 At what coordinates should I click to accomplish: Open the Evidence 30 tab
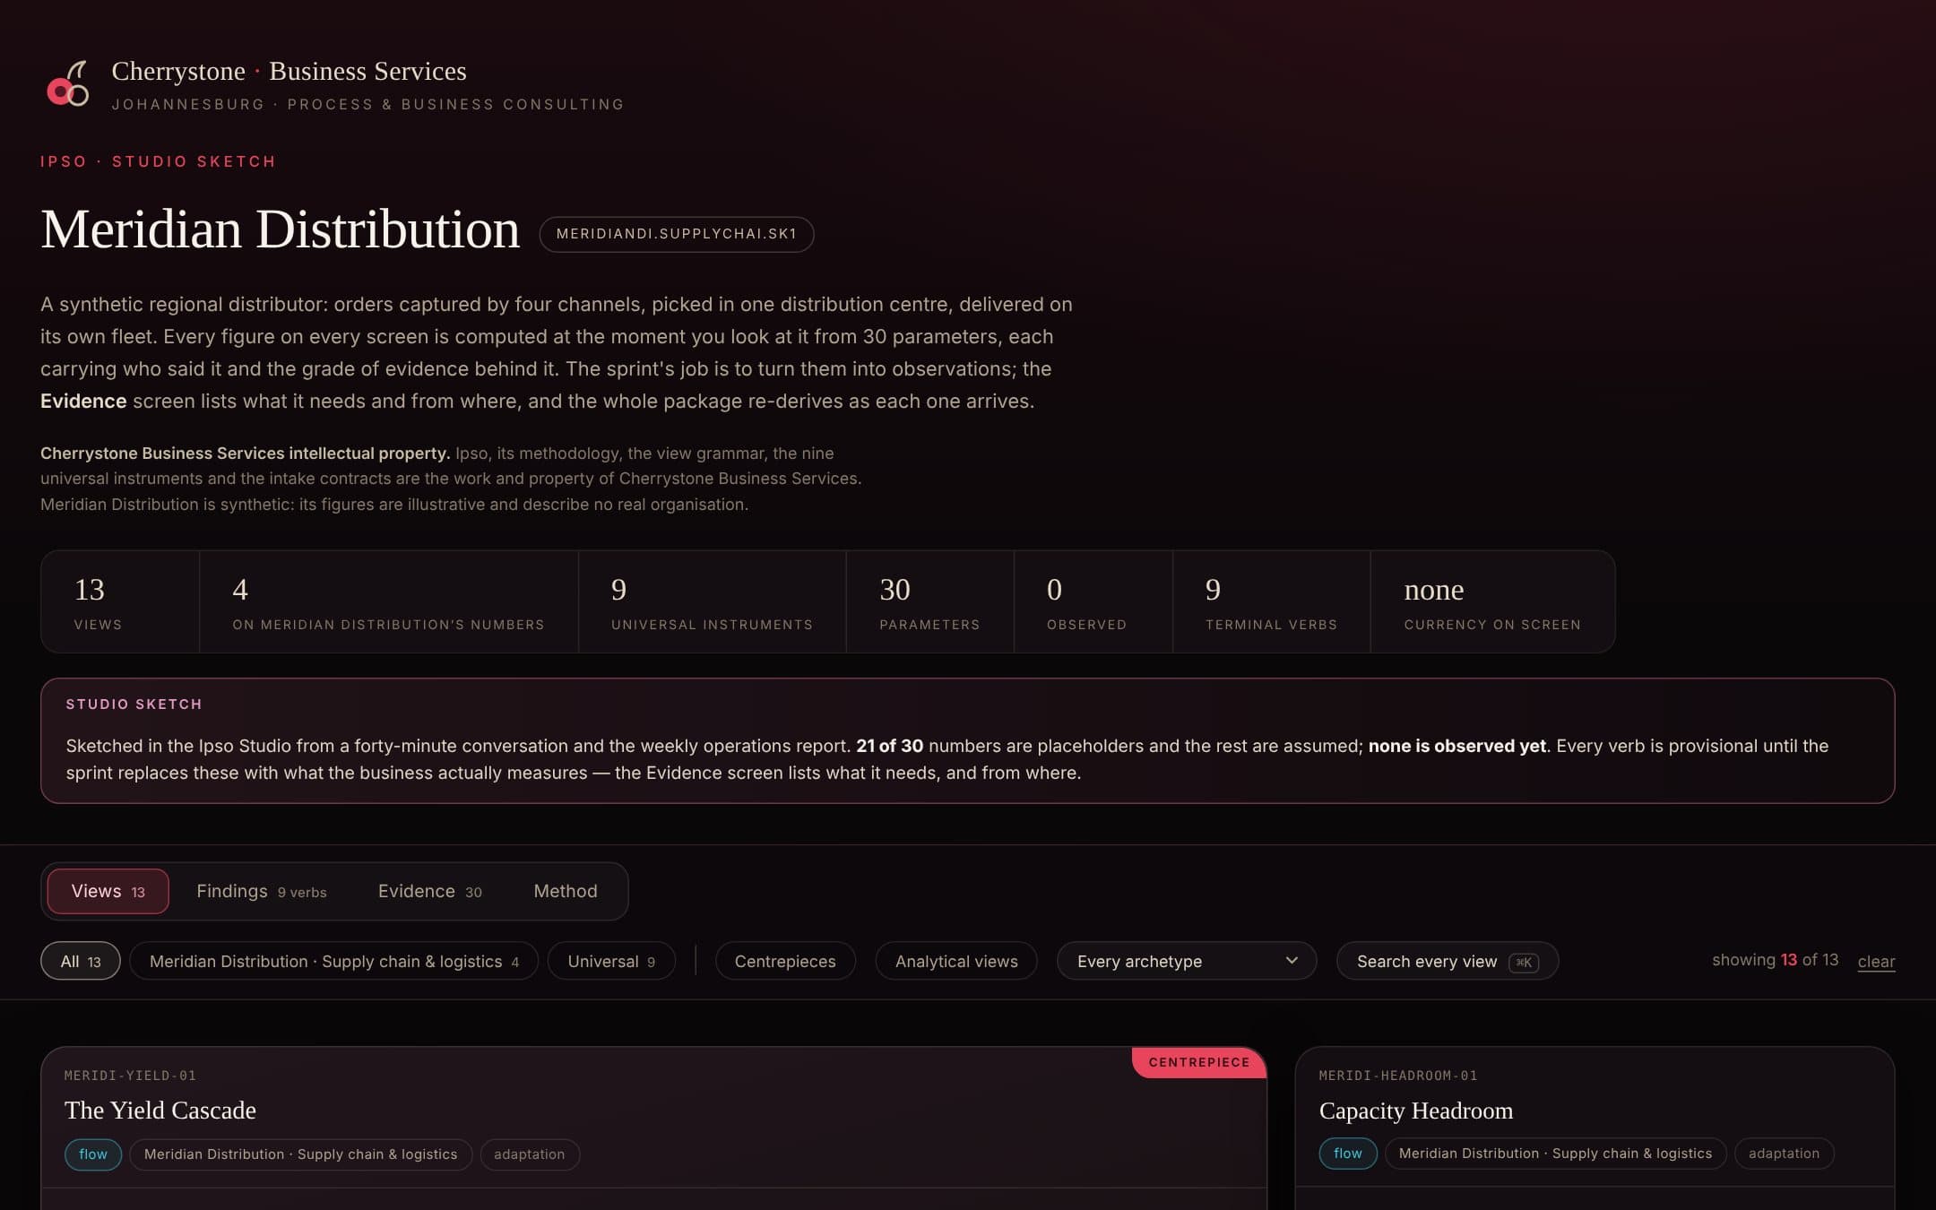coord(429,891)
